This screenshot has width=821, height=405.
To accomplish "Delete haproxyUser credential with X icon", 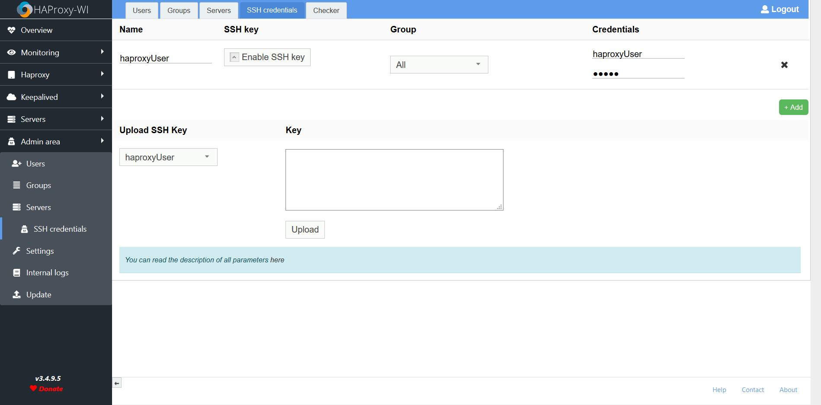I will pyautogui.click(x=784, y=65).
